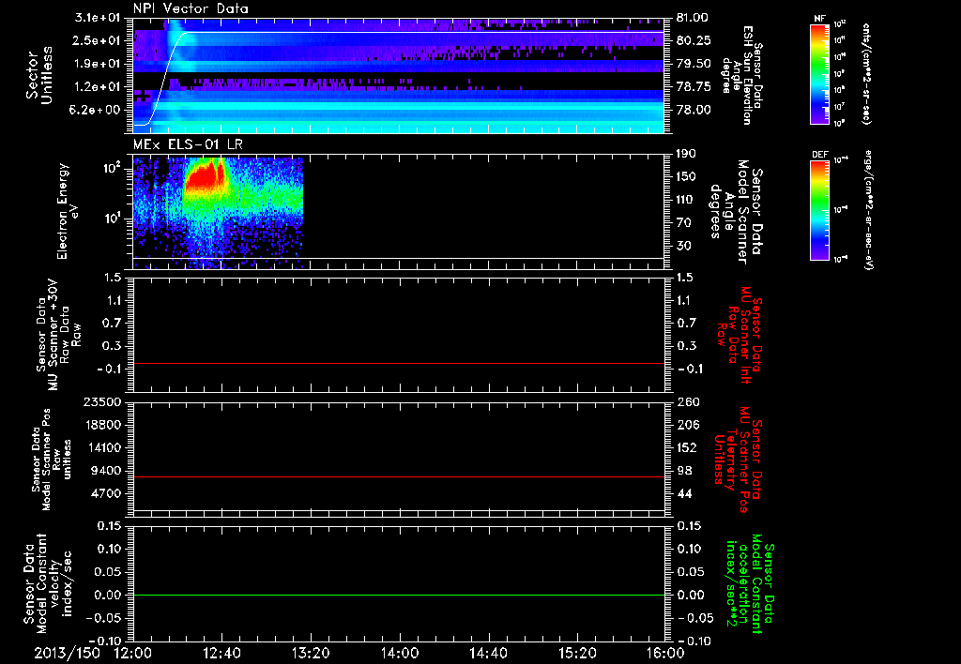Click the 1.2e+01 sector tick label
This screenshot has height=664, width=961.
click(98, 87)
